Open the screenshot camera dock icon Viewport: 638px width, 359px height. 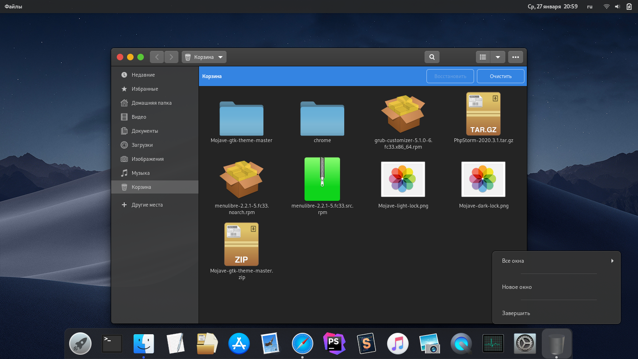click(430, 344)
